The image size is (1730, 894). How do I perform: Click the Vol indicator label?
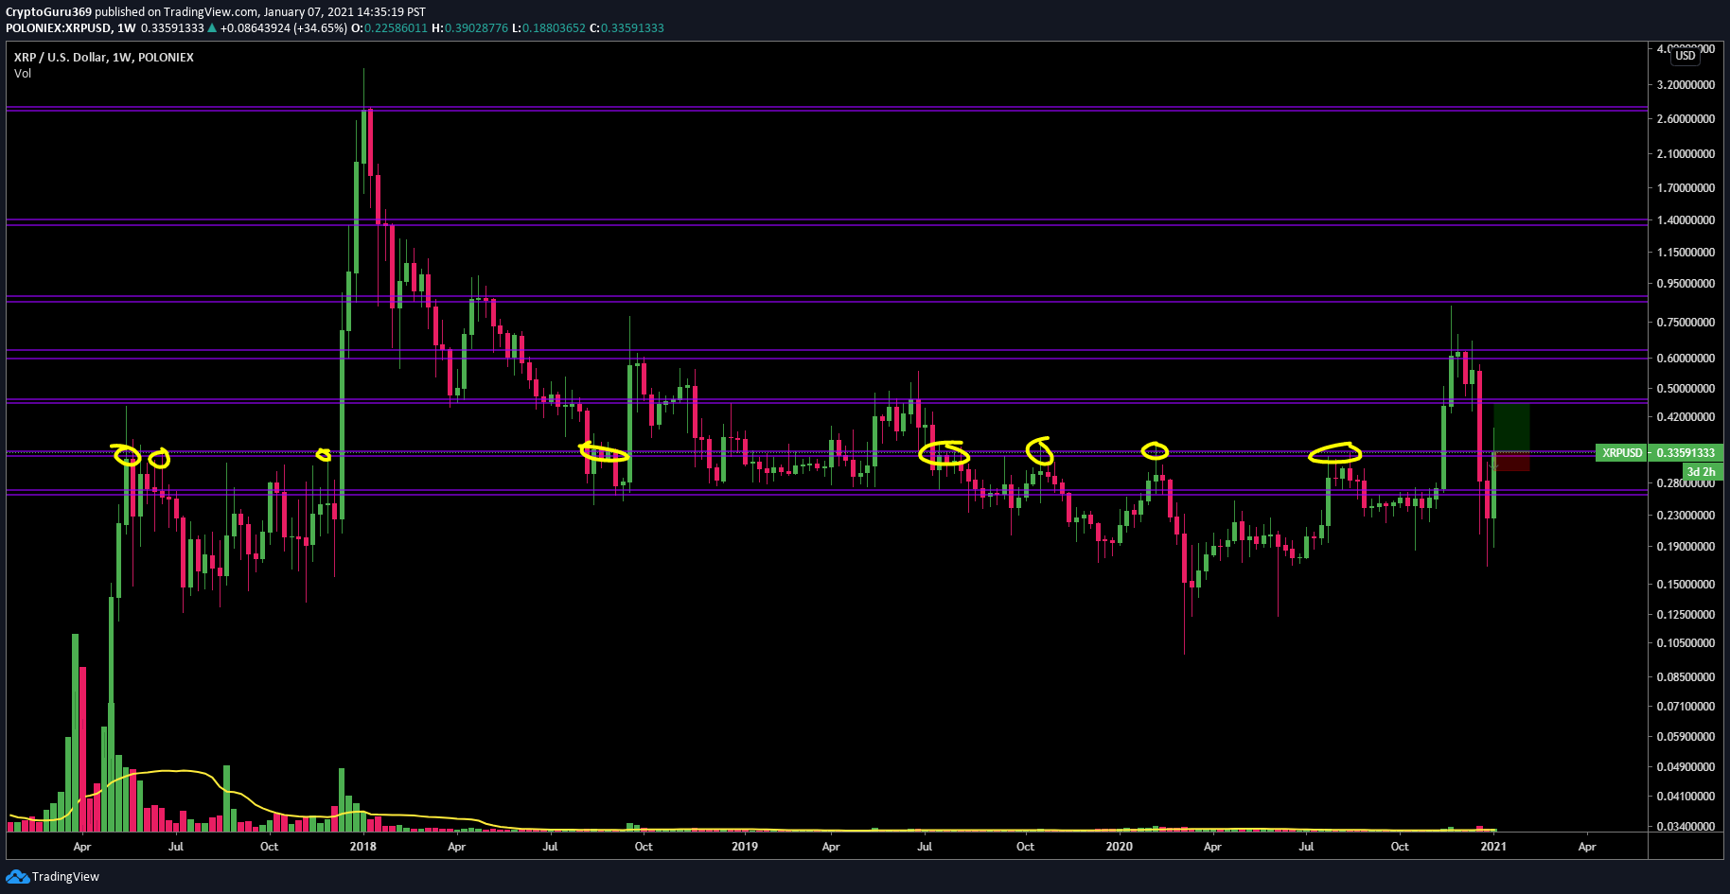click(23, 74)
